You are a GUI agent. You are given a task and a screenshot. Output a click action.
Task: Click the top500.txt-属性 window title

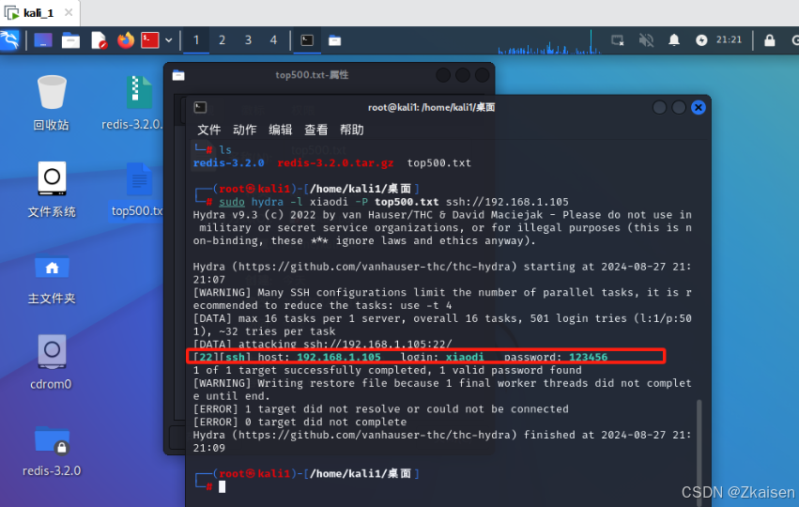(x=312, y=75)
